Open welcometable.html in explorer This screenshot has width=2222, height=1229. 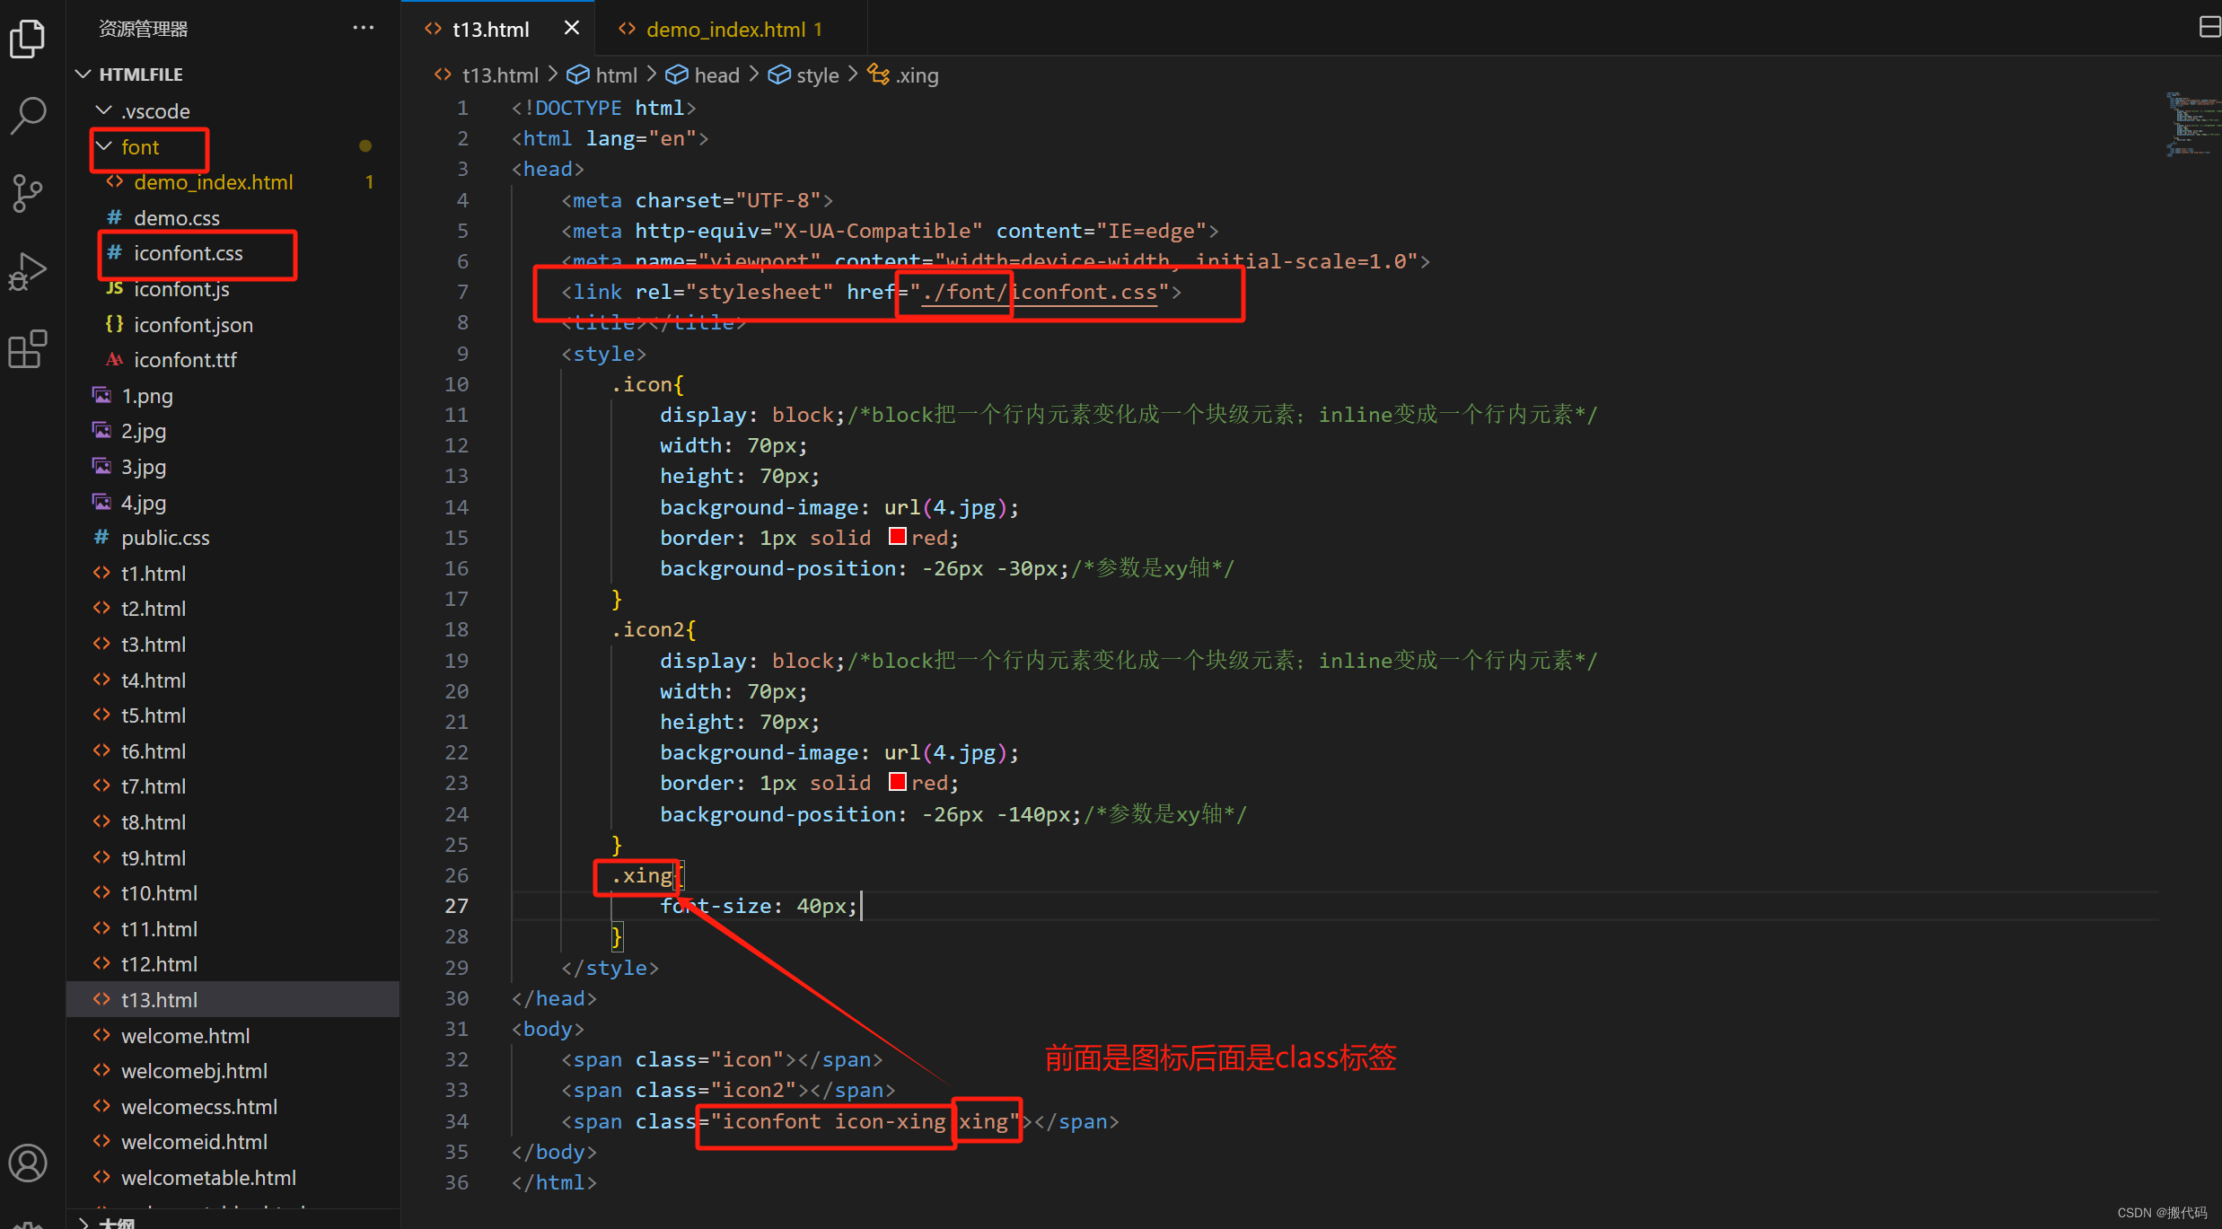click(x=233, y=1178)
